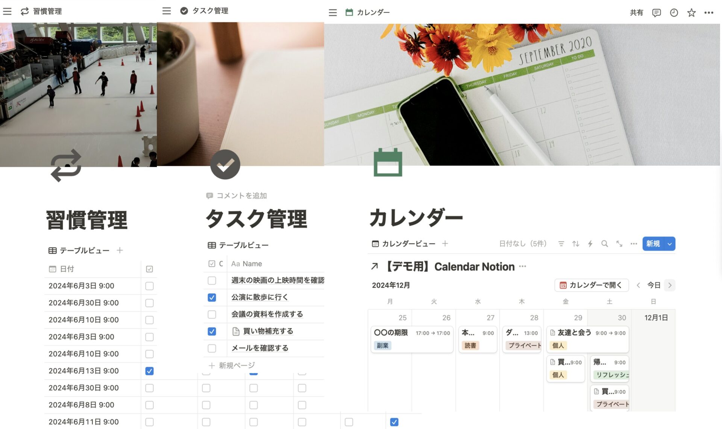Click the lightning automation icon in the calendar toolbar

point(590,244)
